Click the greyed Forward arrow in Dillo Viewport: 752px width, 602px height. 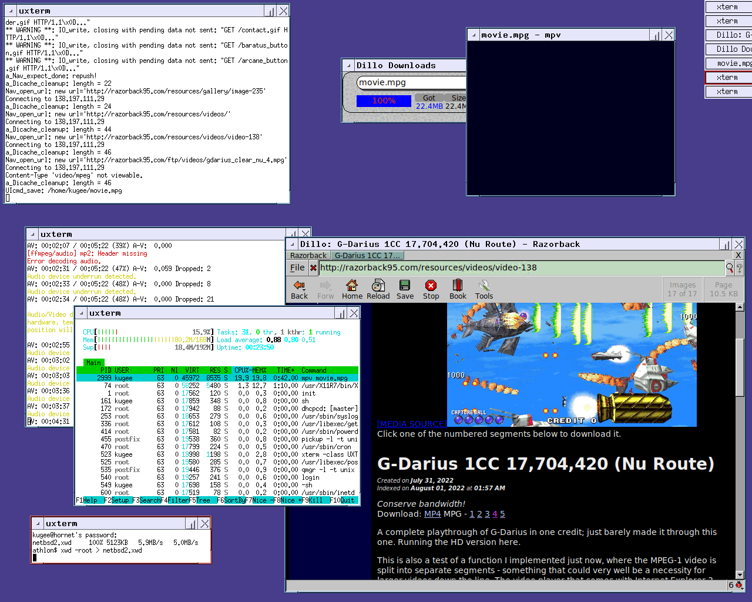click(325, 290)
